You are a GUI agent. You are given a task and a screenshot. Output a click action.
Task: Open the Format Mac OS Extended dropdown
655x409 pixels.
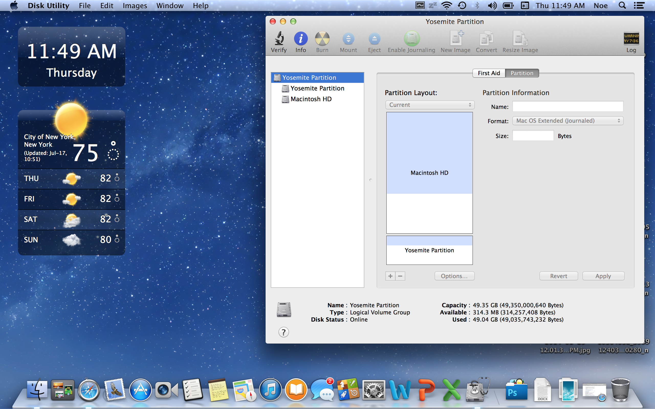[x=568, y=121]
